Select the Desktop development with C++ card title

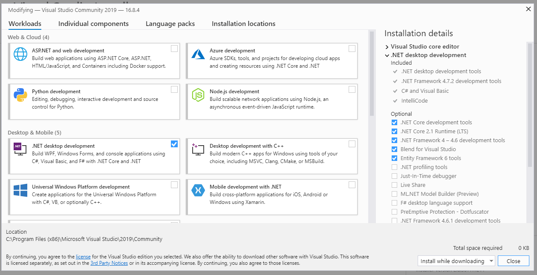point(247,146)
